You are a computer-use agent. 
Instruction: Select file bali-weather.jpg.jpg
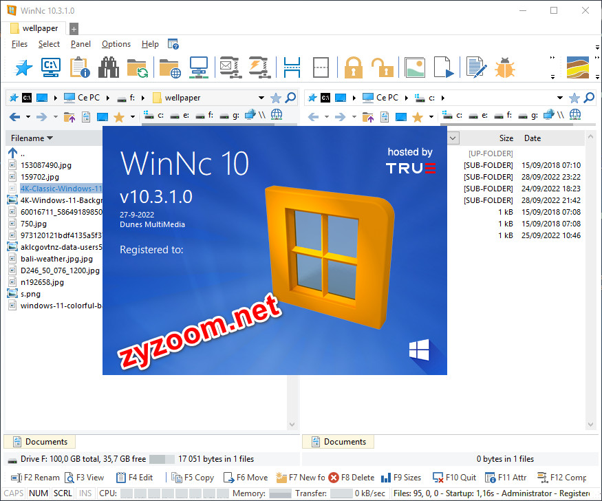click(56, 259)
